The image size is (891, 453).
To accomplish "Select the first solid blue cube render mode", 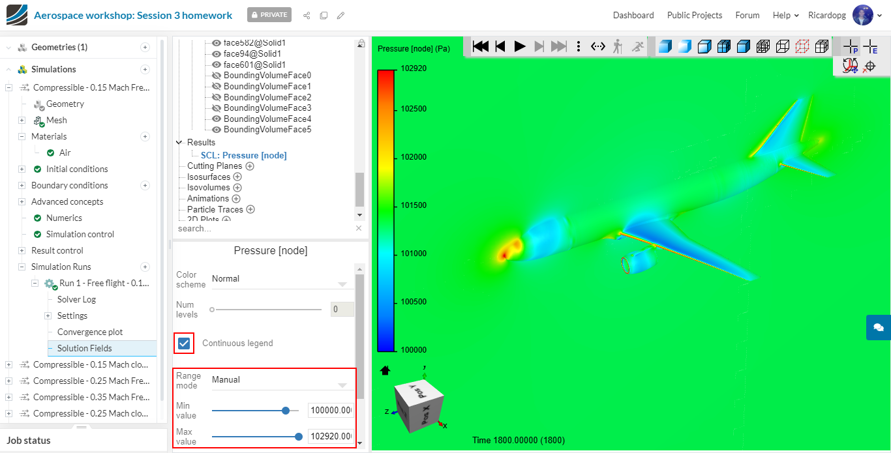I will 665,46.
